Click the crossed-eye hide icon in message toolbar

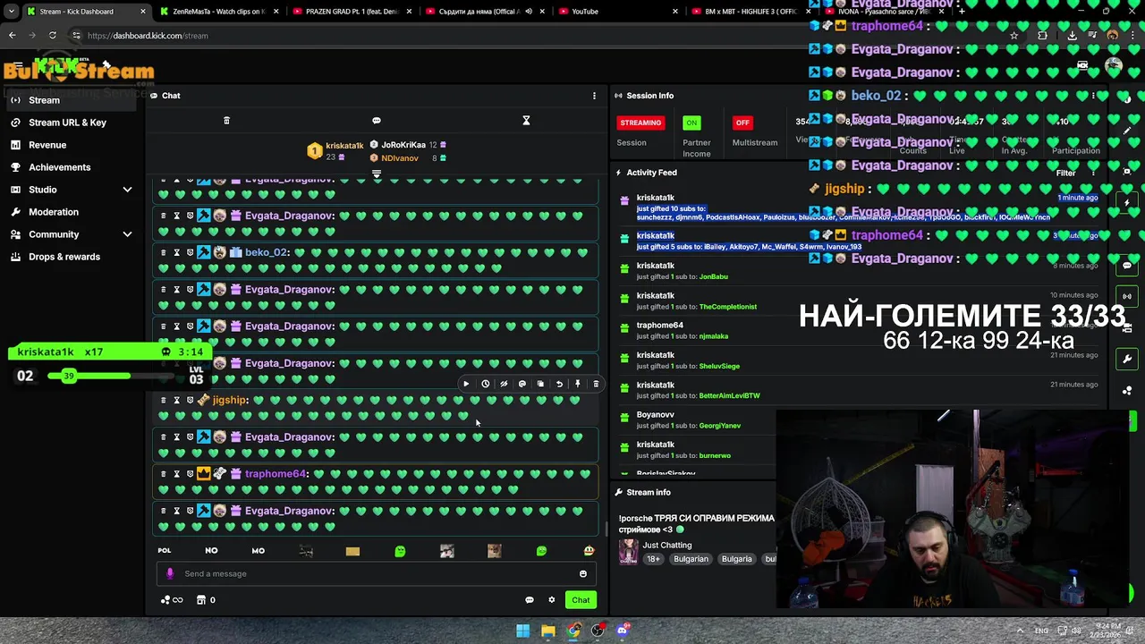[x=504, y=384]
